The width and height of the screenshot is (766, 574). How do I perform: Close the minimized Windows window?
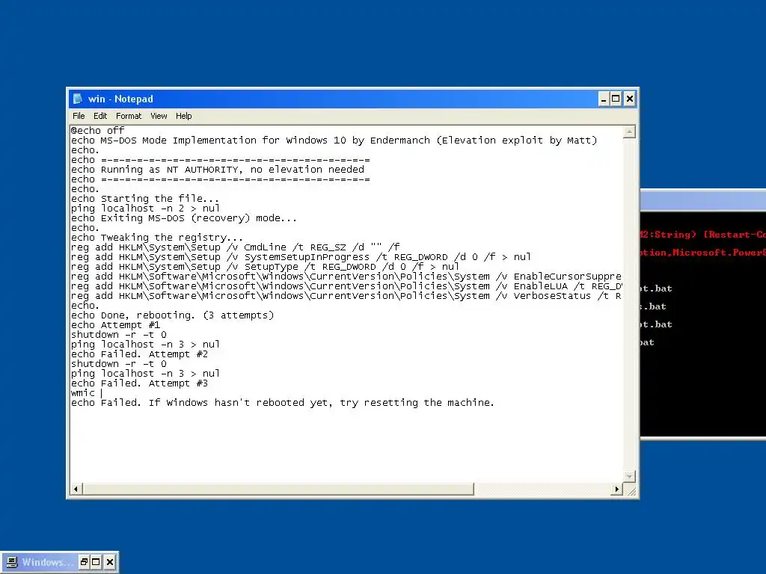point(110,562)
